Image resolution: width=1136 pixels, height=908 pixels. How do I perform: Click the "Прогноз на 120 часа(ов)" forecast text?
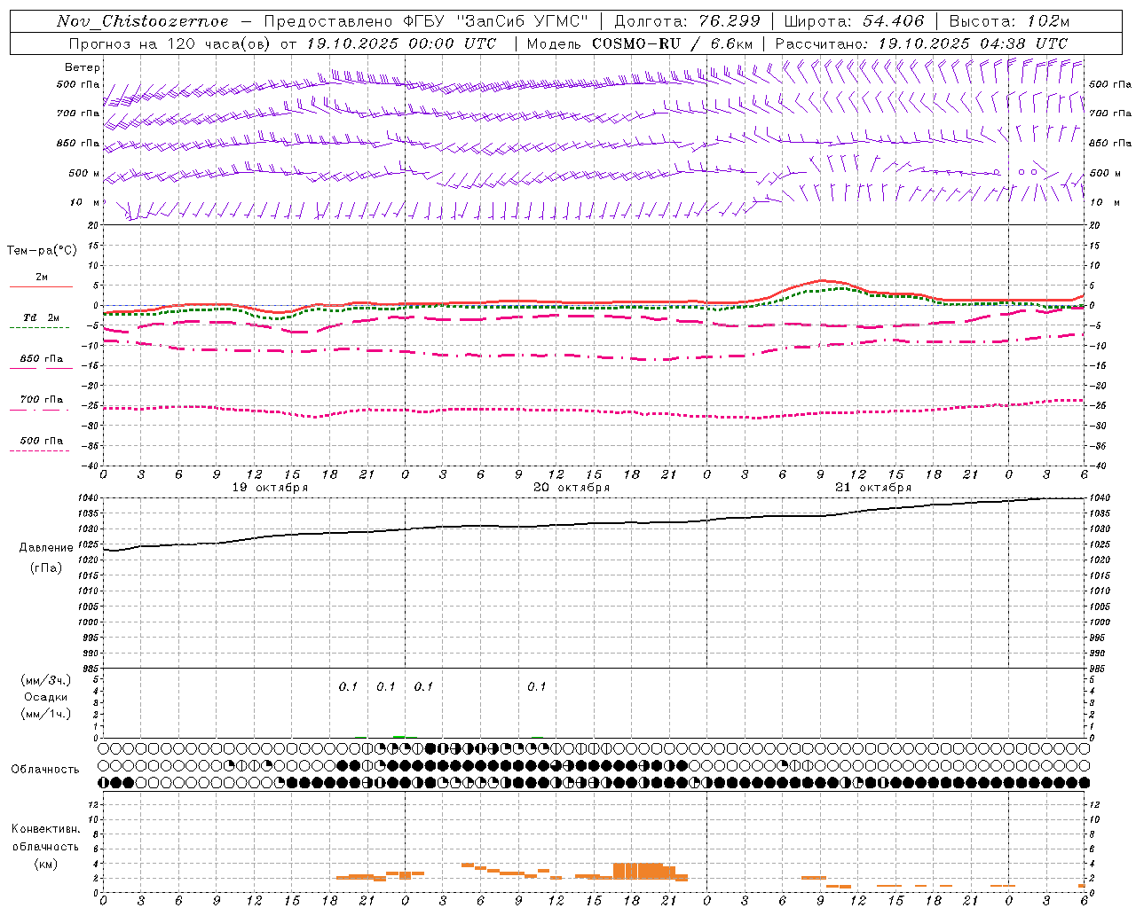170,43
